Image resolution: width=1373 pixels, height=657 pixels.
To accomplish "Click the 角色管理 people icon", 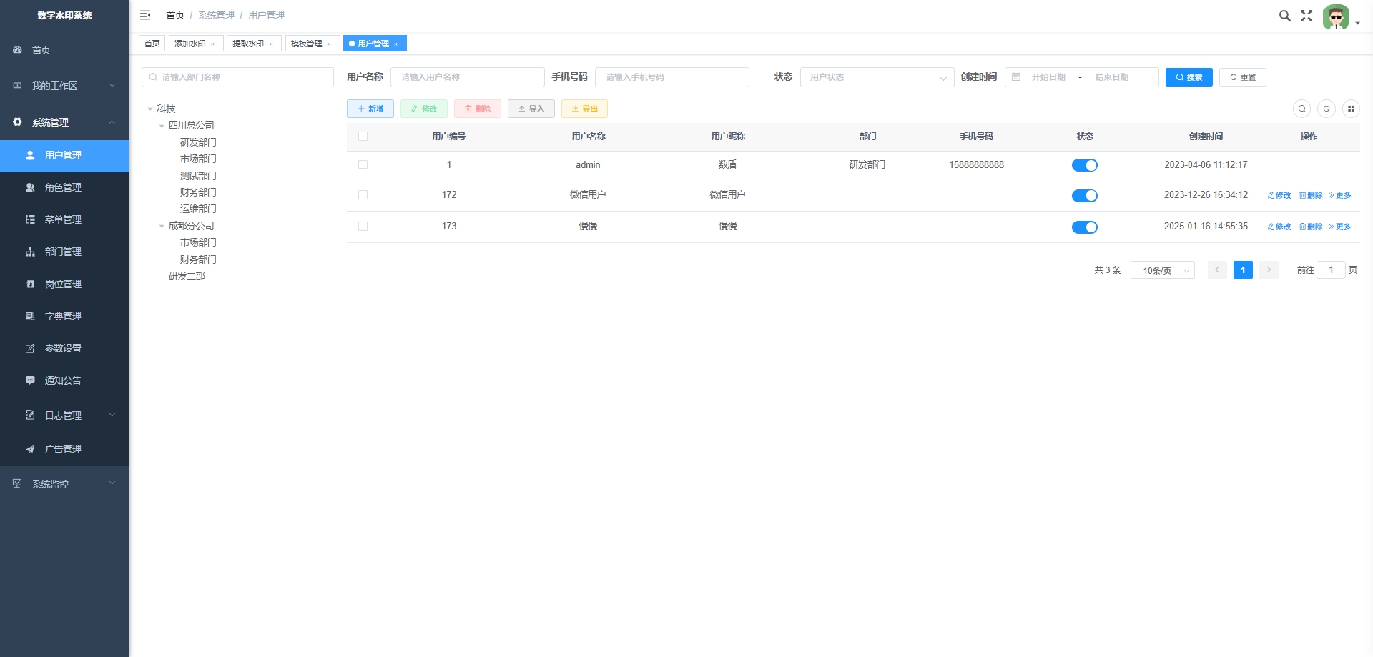I will pyautogui.click(x=30, y=187).
